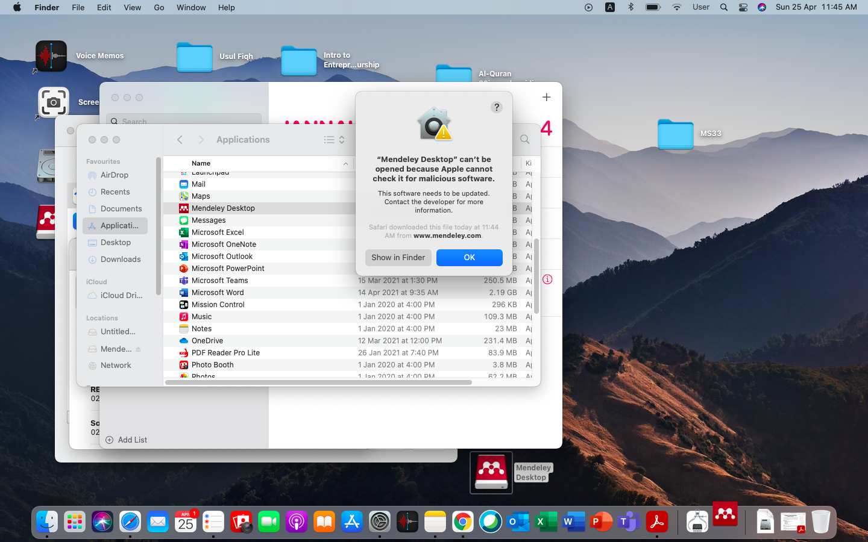Open Microsoft Teams from the Dock
868x542 pixels.
629,522
